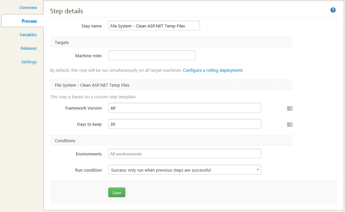Viewport: 345px width, 212px height.
Task: Open the project Settings page
Action: tap(29, 62)
